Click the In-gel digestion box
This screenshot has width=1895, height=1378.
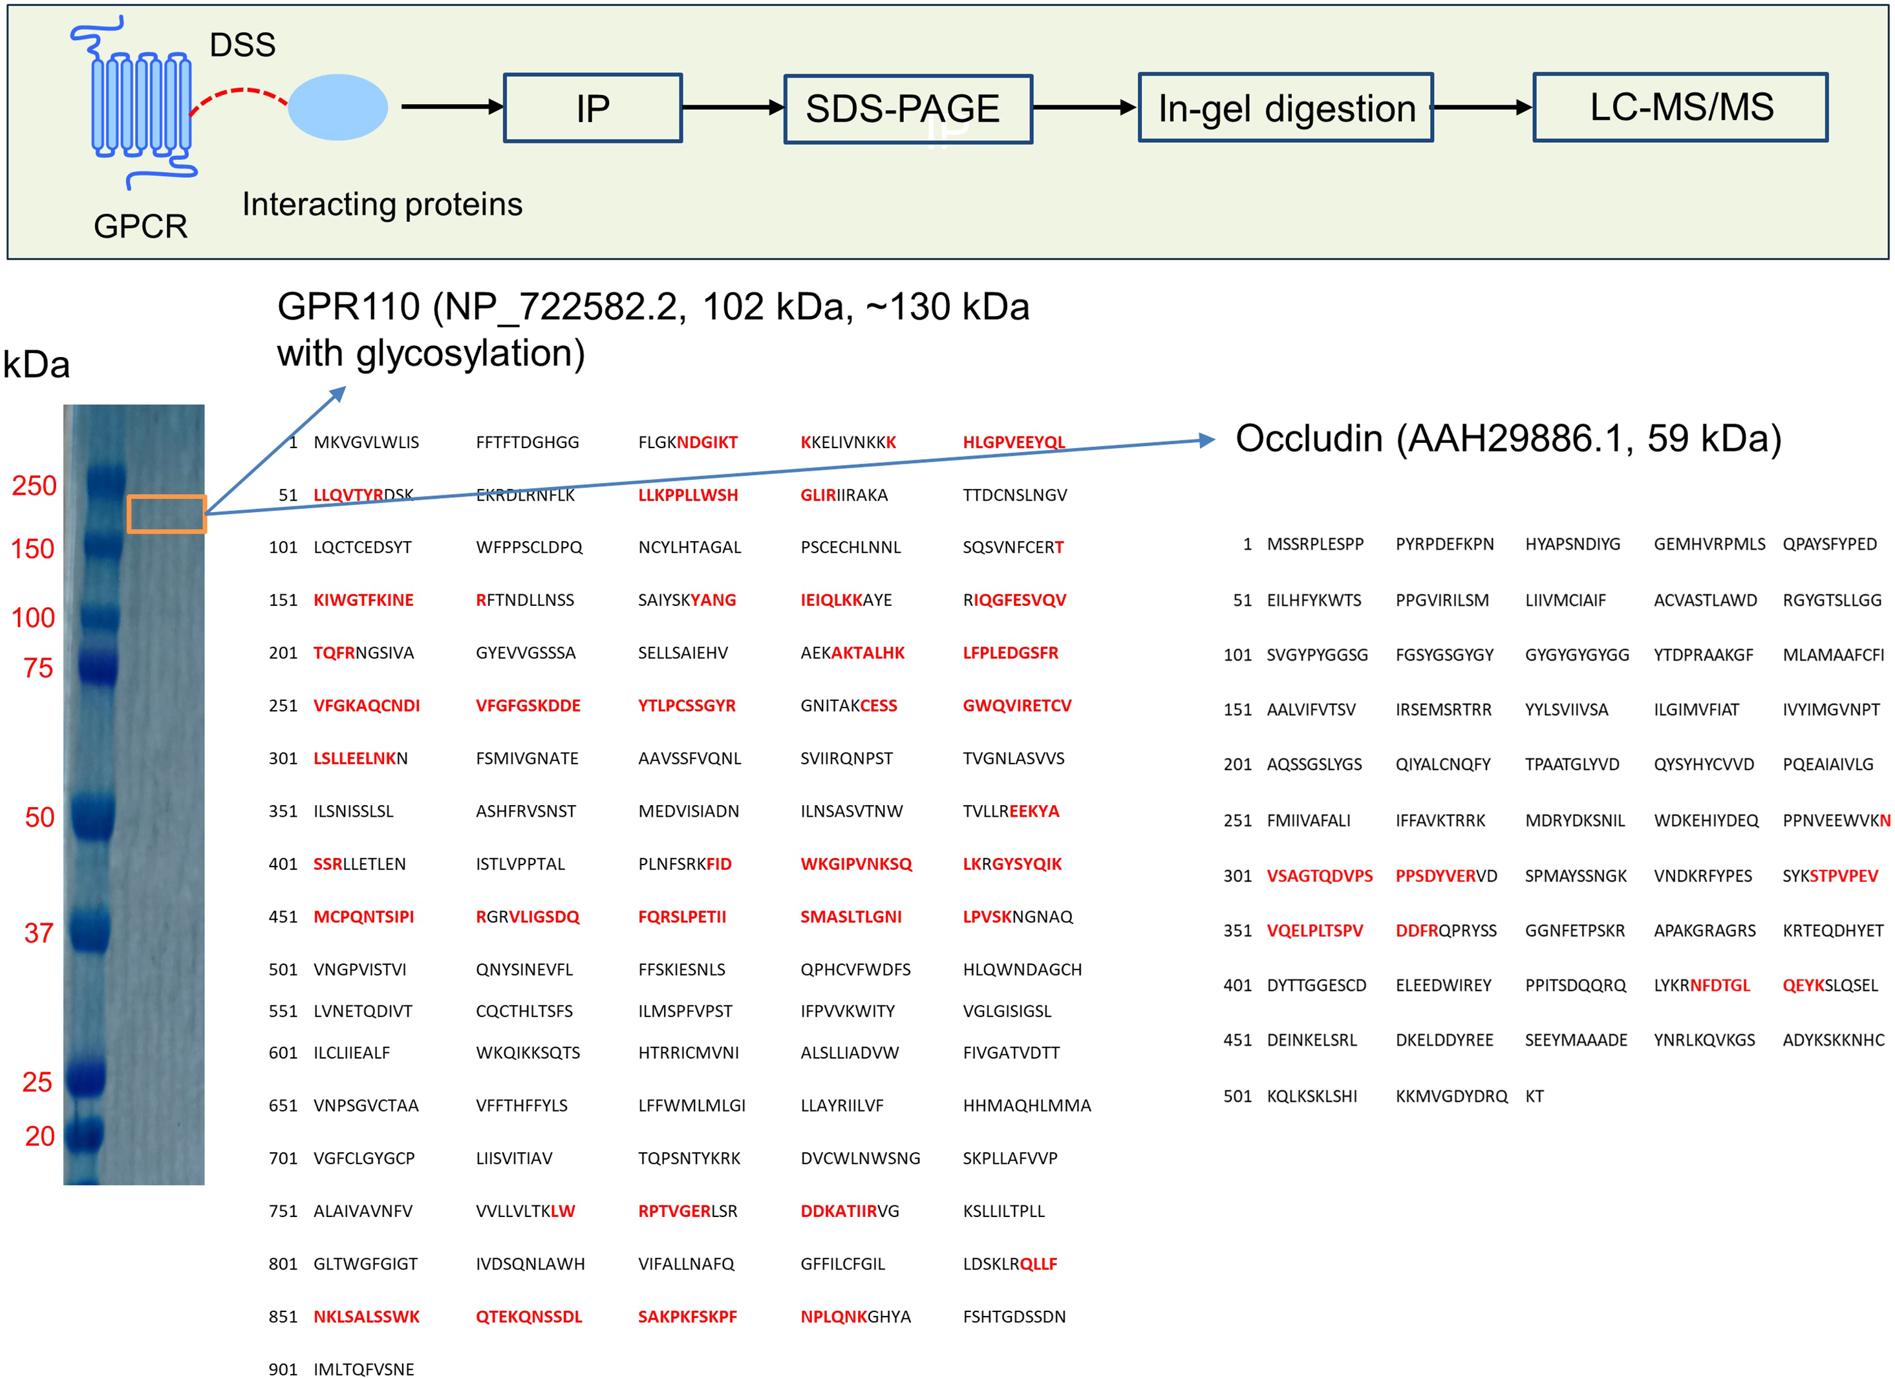1285,109
